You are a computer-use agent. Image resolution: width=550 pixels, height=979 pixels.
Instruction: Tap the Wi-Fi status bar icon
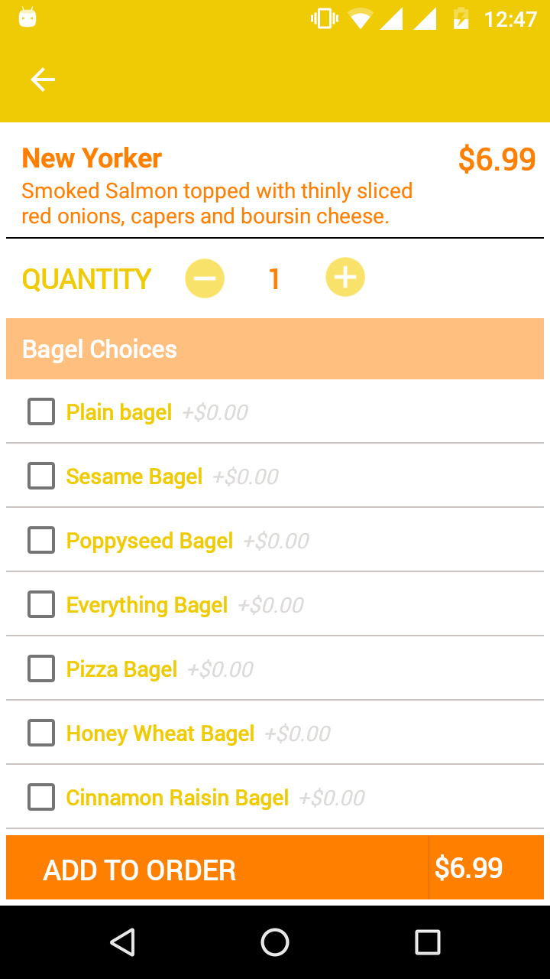pyautogui.click(x=360, y=18)
